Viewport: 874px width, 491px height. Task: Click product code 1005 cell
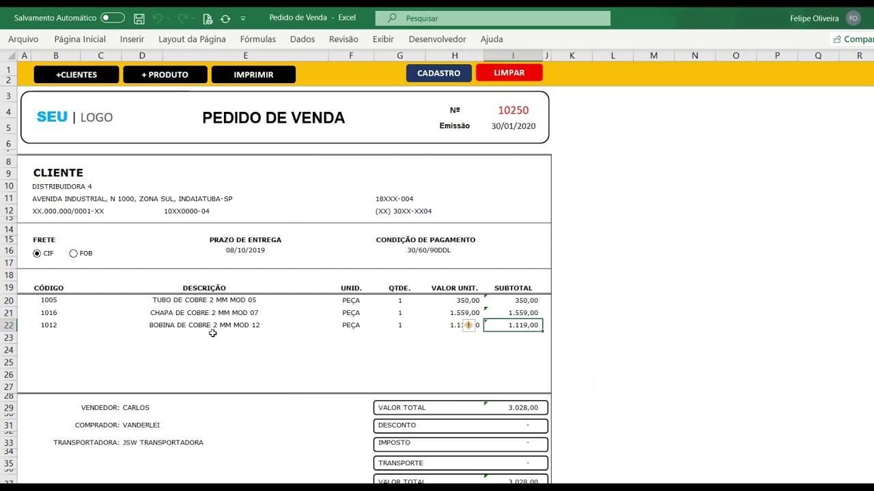click(48, 300)
